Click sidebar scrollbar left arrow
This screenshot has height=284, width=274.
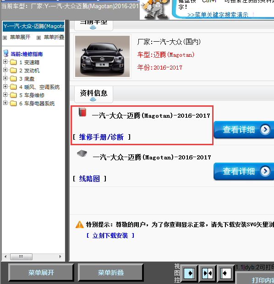[5, 257]
